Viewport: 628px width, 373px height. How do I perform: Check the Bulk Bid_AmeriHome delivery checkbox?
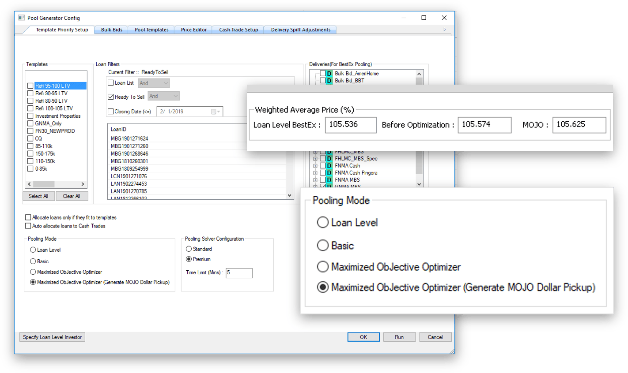click(x=323, y=74)
